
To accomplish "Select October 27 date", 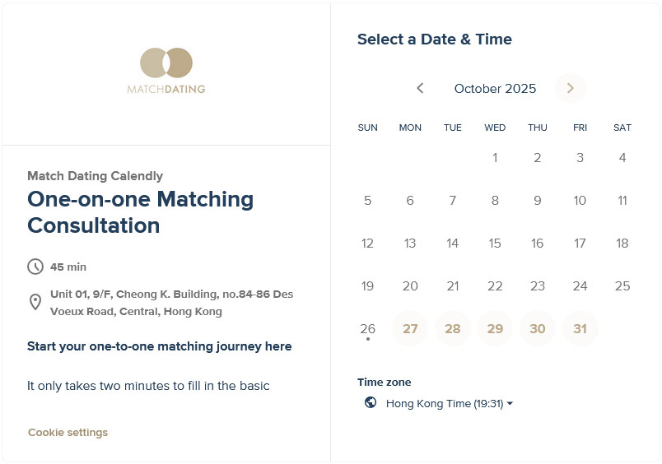I will [410, 329].
